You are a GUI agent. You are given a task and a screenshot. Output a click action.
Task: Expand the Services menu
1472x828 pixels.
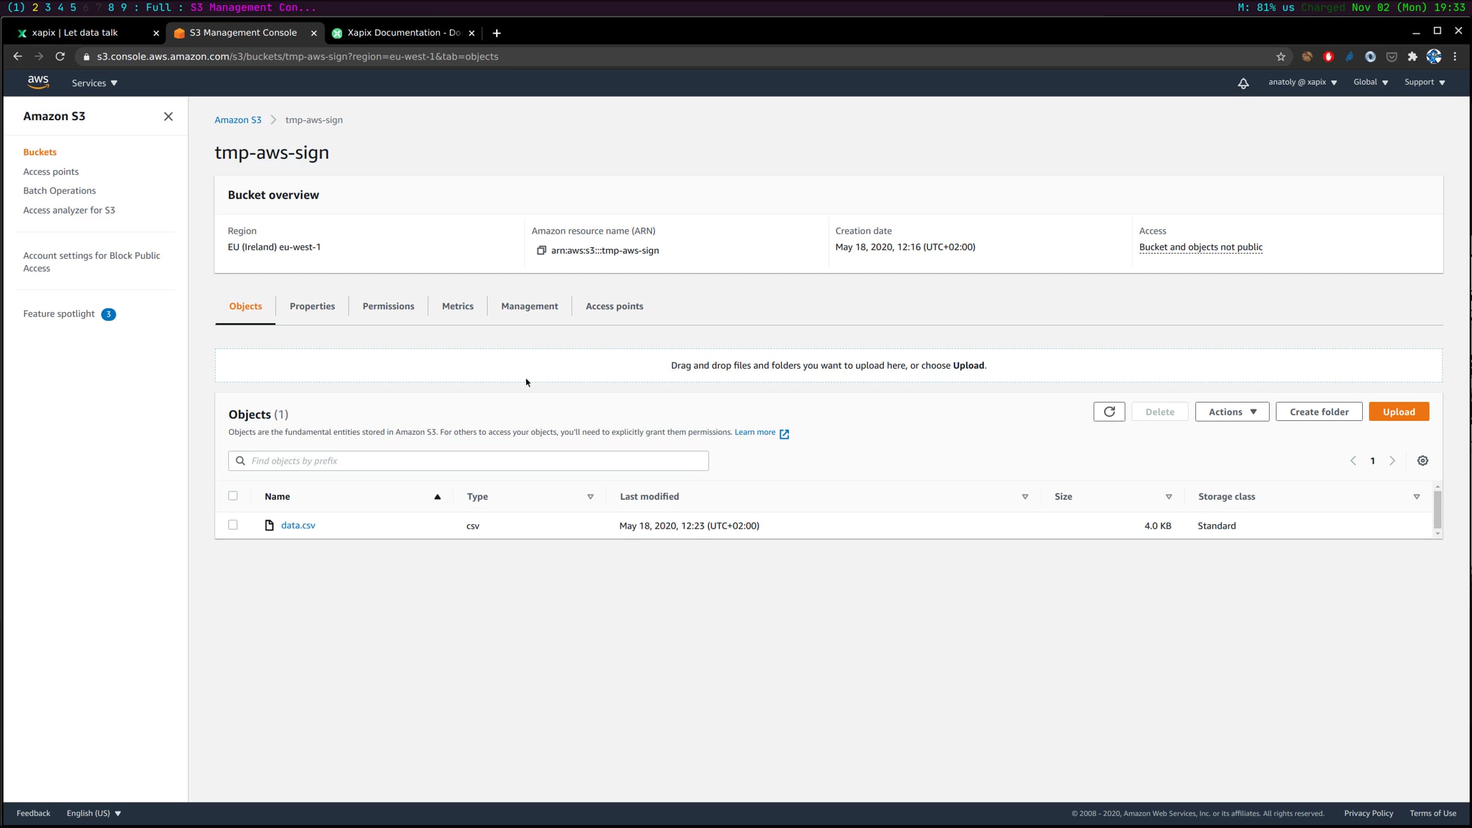point(94,83)
